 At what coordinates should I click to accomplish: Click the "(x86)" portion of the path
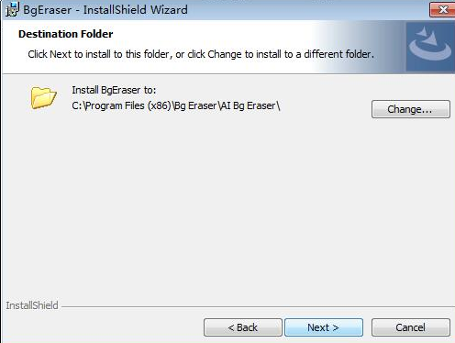pyautogui.click(x=159, y=105)
